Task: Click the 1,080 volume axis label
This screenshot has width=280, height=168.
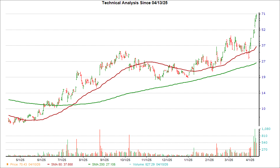Action: [x=266, y=129]
